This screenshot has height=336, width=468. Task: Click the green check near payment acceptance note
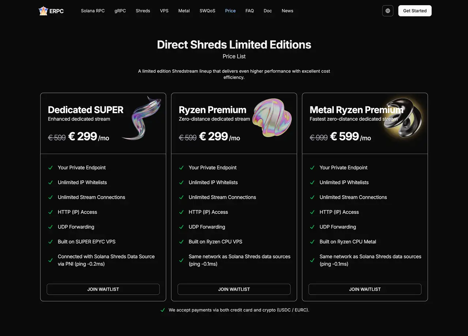pyautogui.click(x=162, y=310)
